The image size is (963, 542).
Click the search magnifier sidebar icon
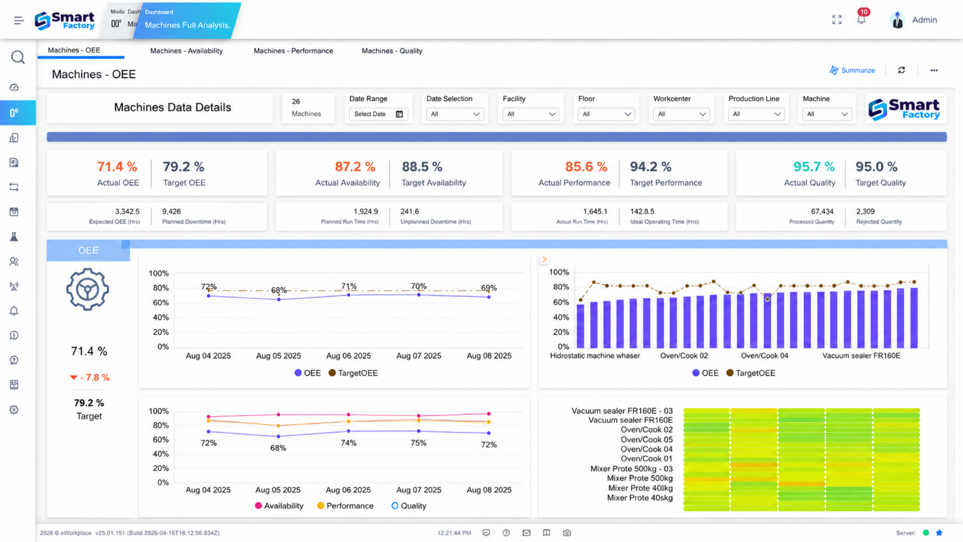[x=18, y=57]
